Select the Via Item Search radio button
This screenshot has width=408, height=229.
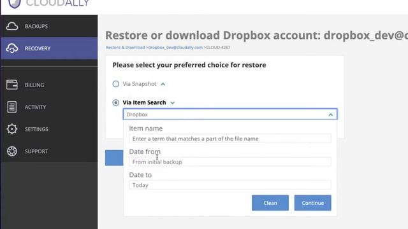pyautogui.click(x=116, y=102)
